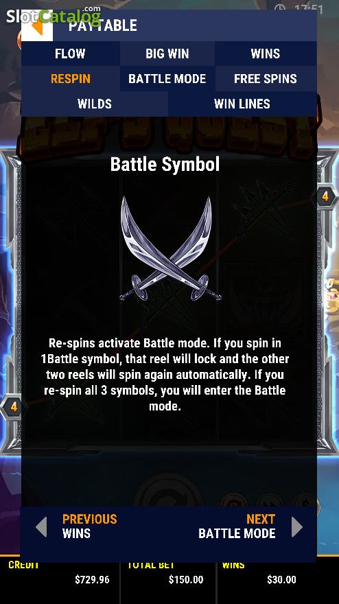
Task: Click the orange back arrow icon
Action: pos(37,26)
